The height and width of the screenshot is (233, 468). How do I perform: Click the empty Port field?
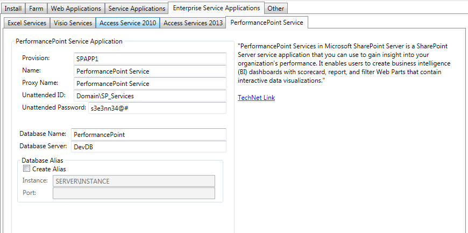point(134,193)
